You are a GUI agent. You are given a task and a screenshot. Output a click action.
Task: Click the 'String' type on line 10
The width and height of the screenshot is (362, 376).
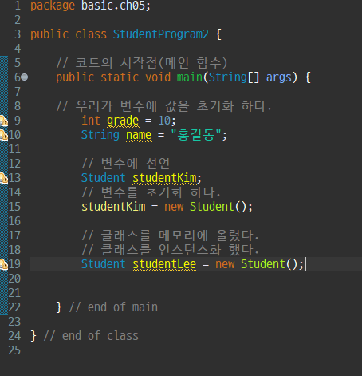[x=100, y=135]
